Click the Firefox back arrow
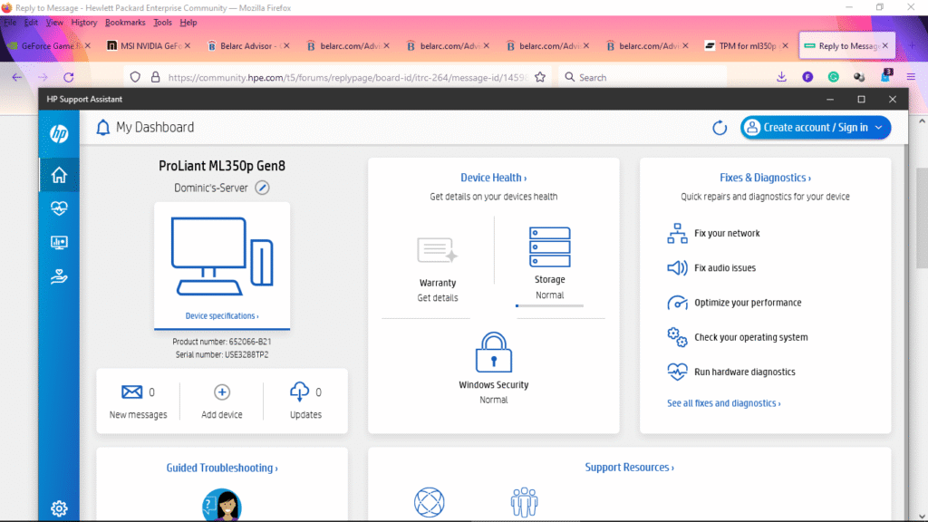Screen dimensions: 928x522 point(16,77)
